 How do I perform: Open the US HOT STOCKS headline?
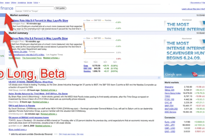click(x=31, y=82)
